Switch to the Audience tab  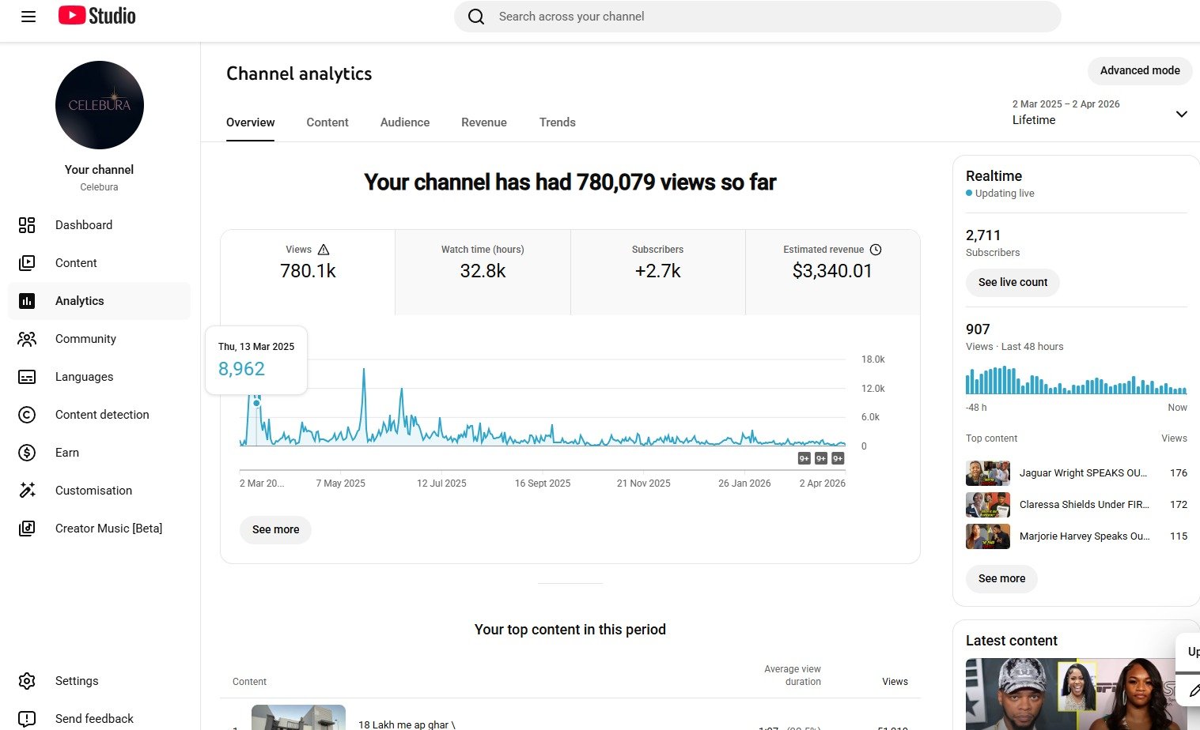point(405,122)
